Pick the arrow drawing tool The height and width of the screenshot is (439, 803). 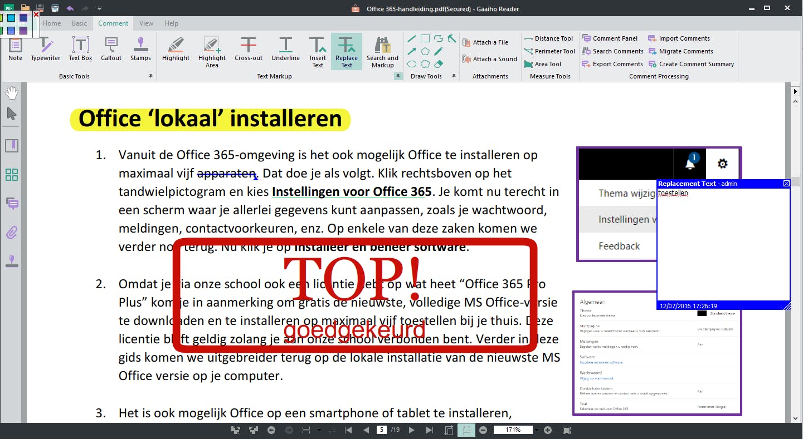(412, 51)
